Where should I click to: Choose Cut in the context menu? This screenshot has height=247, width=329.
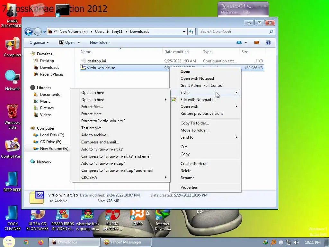(x=205, y=147)
